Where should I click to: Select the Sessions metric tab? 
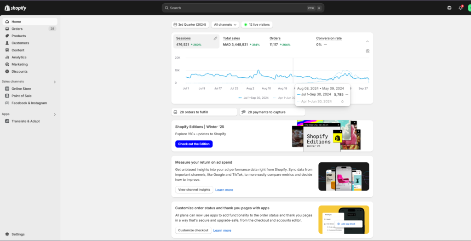[x=196, y=41]
